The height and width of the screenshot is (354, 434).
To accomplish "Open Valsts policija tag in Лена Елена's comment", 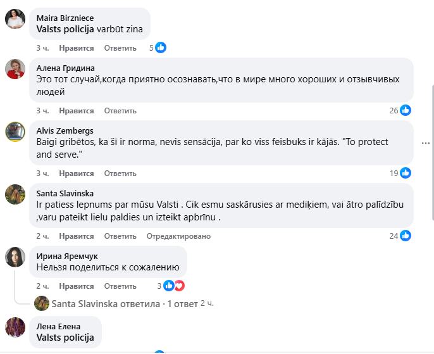I will (65, 338).
